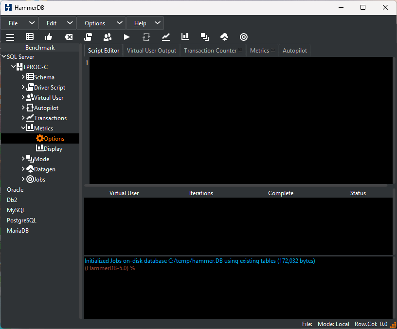This screenshot has width=397, height=329.
Task: Select Oracle in the benchmark tree
Action: coord(15,190)
